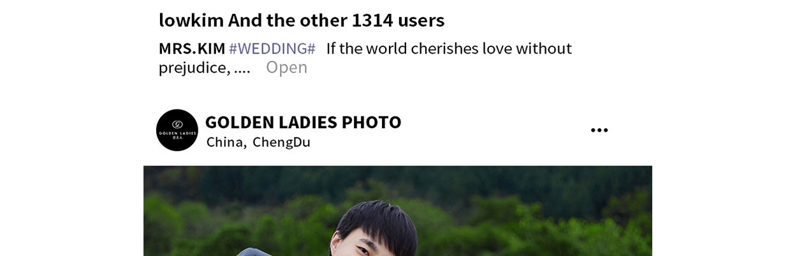Screen dimensions: 797x256
Task: Open the Golden Ladies round profile avatar
Action: pyautogui.click(x=177, y=130)
